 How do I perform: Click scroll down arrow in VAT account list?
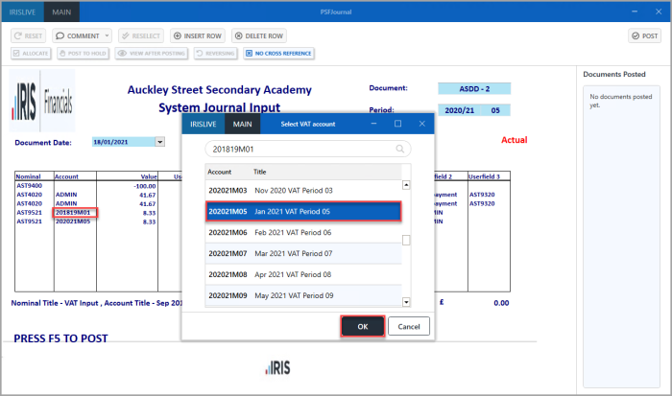tap(406, 302)
